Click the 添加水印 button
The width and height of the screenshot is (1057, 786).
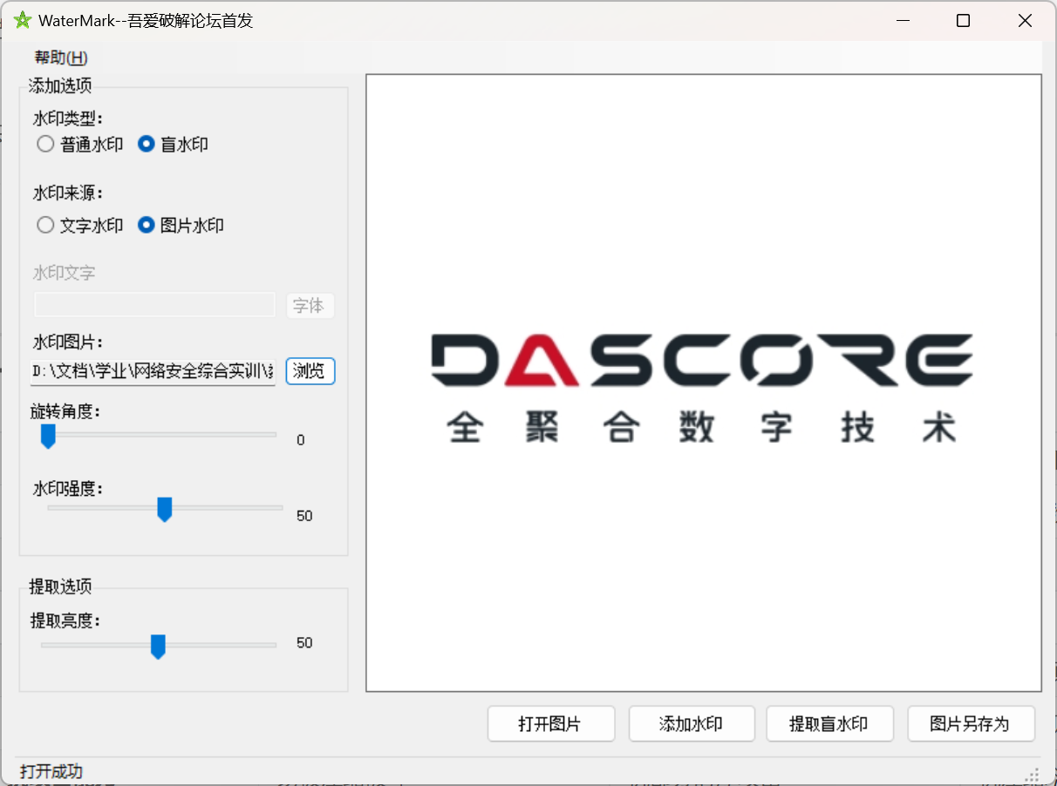(692, 724)
